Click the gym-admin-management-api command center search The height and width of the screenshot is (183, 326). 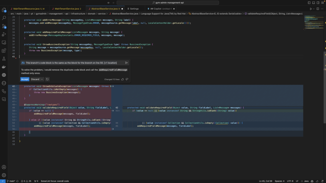(168, 3)
